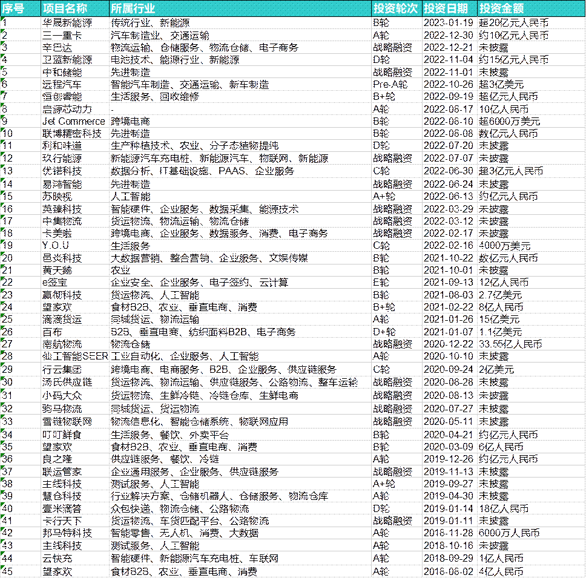This screenshot has width=586, height=578.
Task: Select the 投资轮次 column header
Action: point(395,8)
